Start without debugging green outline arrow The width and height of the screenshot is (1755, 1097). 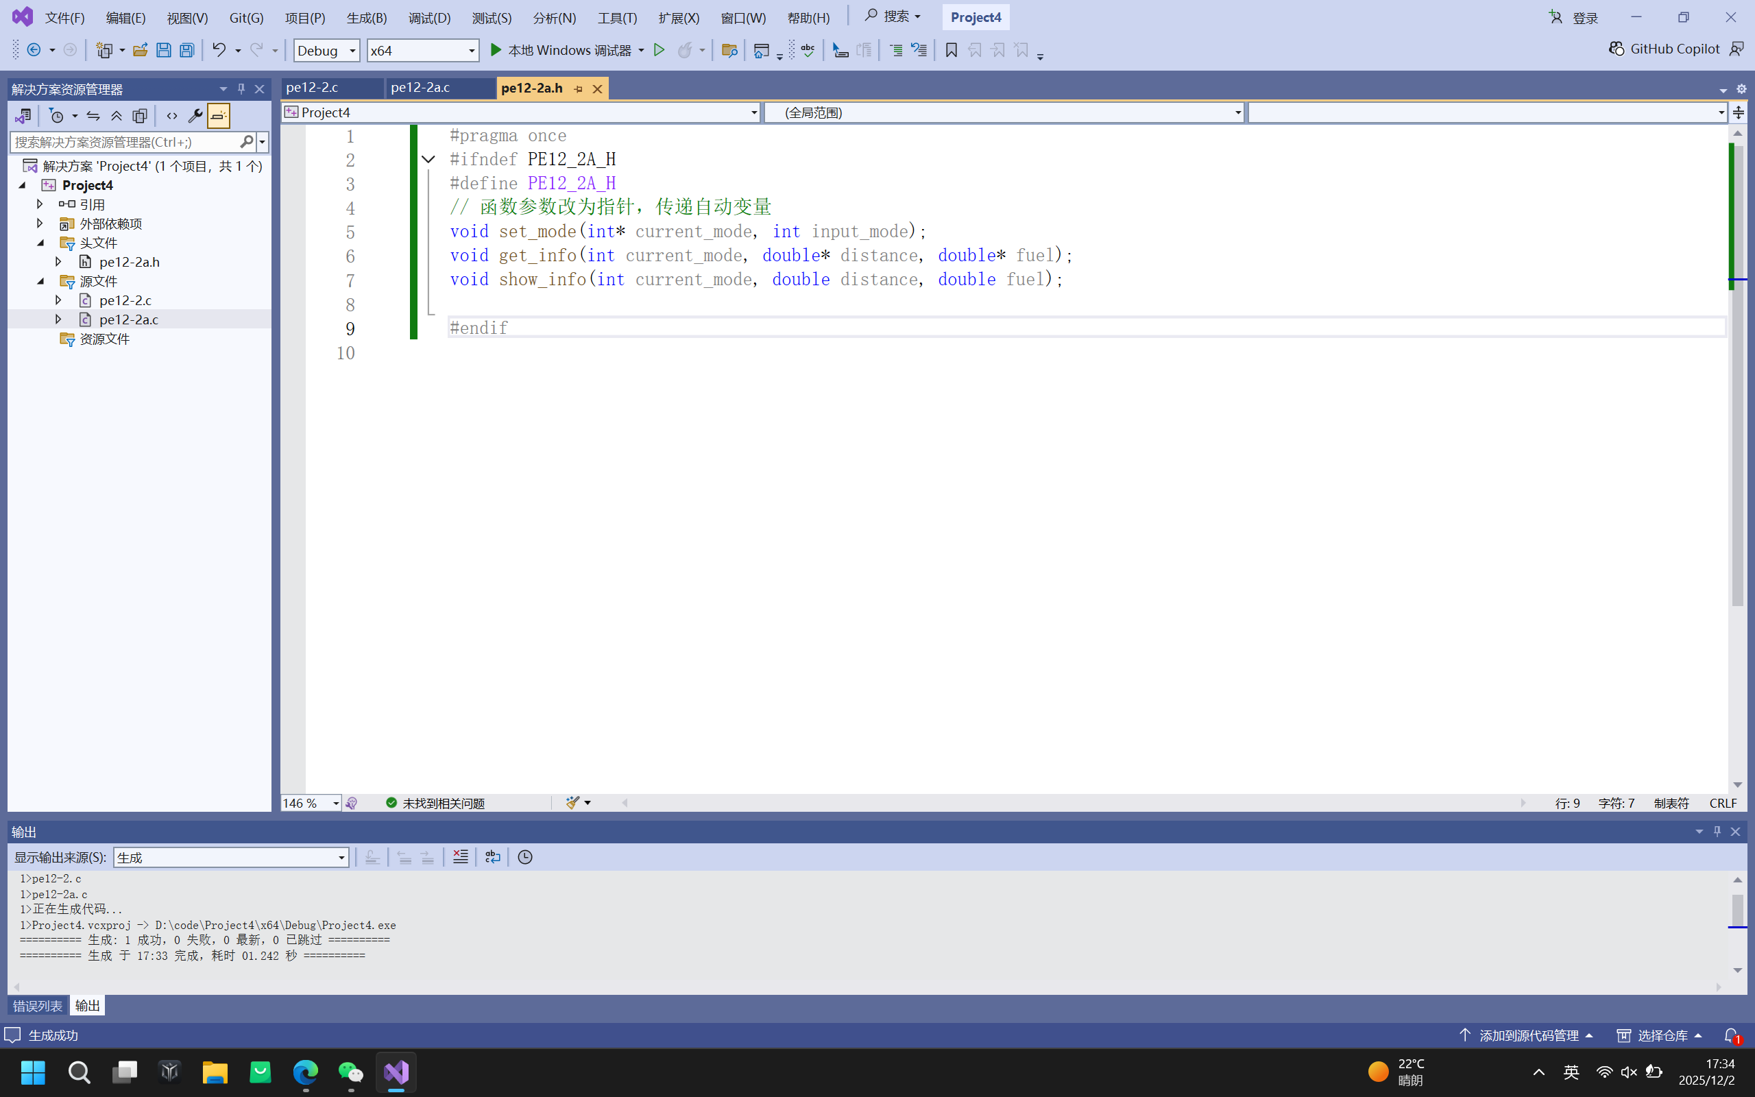pos(659,50)
